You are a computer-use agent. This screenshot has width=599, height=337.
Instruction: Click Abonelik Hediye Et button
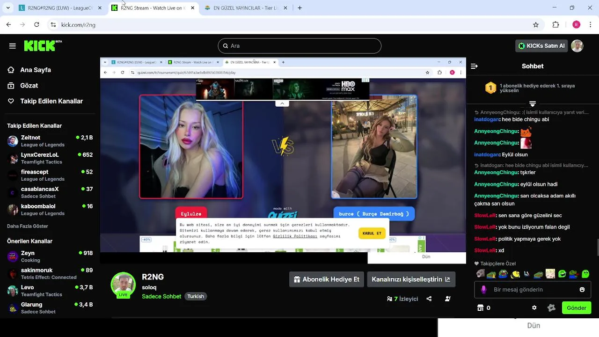tap(327, 279)
